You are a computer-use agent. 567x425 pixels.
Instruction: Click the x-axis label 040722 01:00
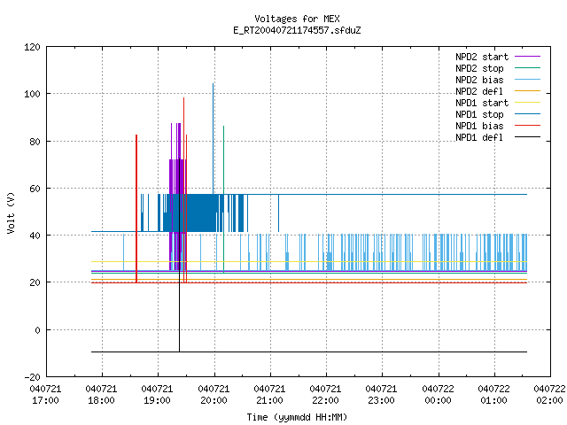coord(493,395)
